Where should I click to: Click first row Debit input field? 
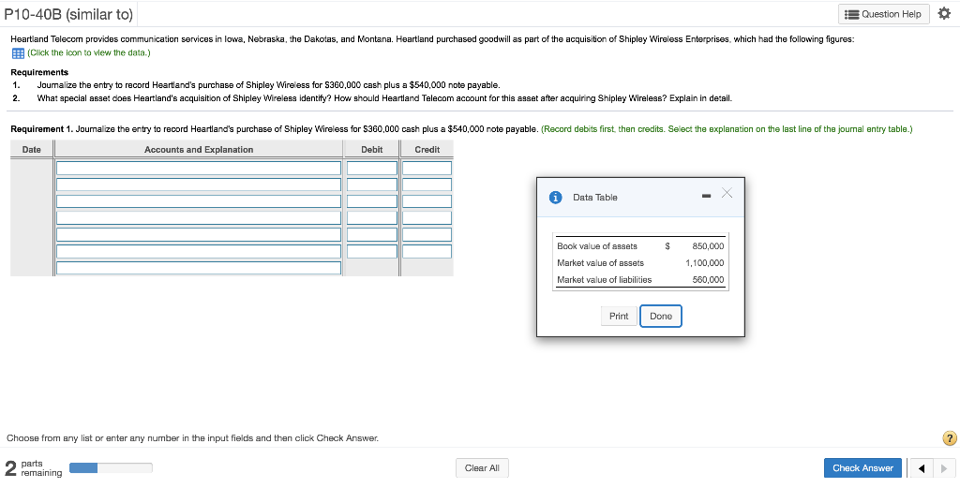[371, 168]
